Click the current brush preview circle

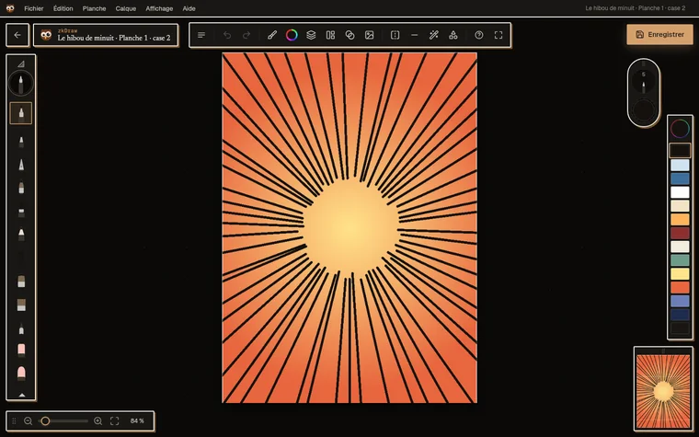[x=20, y=84]
